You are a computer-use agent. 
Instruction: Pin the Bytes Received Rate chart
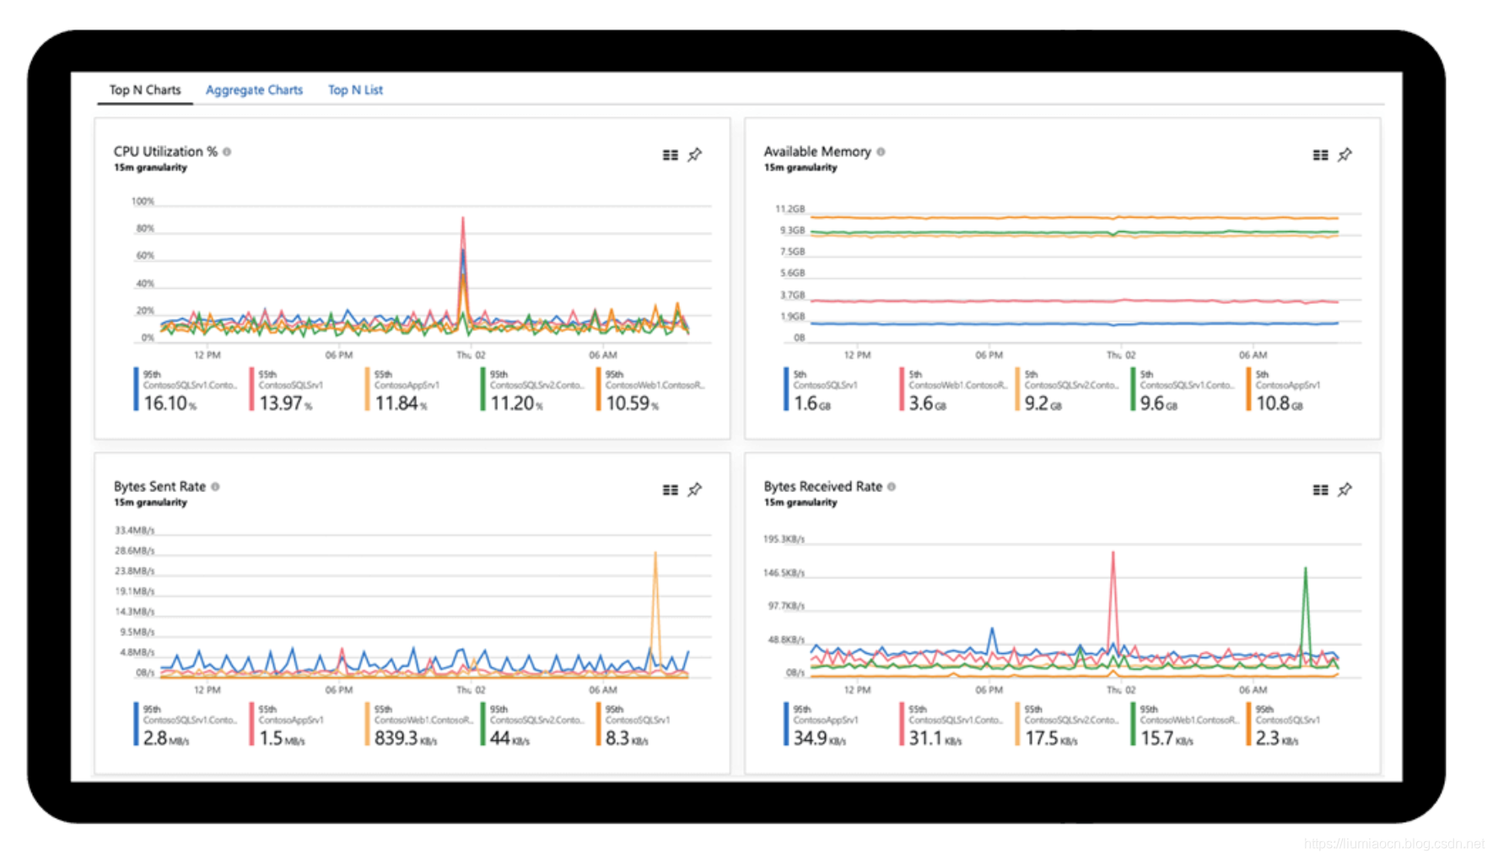1345,490
